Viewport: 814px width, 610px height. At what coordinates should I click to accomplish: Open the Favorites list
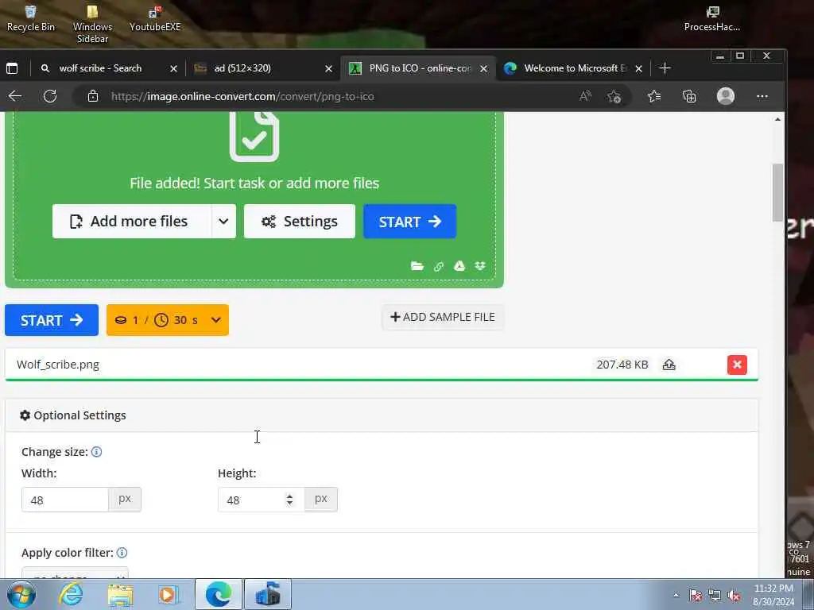pyautogui.click(x=654, y=96)
